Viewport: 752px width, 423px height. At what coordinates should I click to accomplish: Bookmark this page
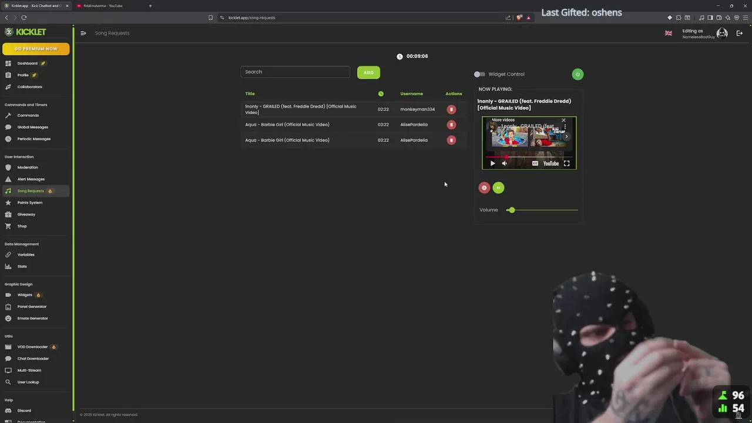coord(210,18)
